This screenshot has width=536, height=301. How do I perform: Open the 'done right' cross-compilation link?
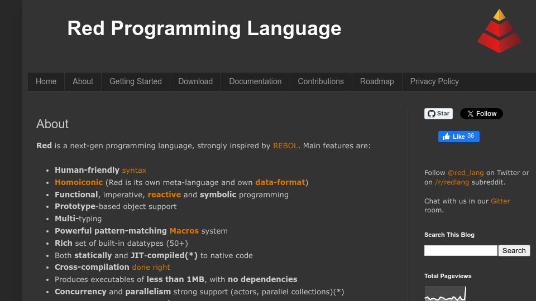[x=151, y=267]
